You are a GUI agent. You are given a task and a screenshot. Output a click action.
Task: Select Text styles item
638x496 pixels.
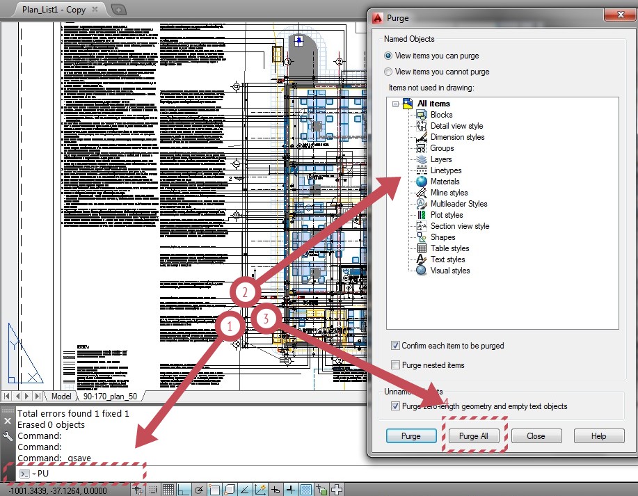tap(447, 259)
